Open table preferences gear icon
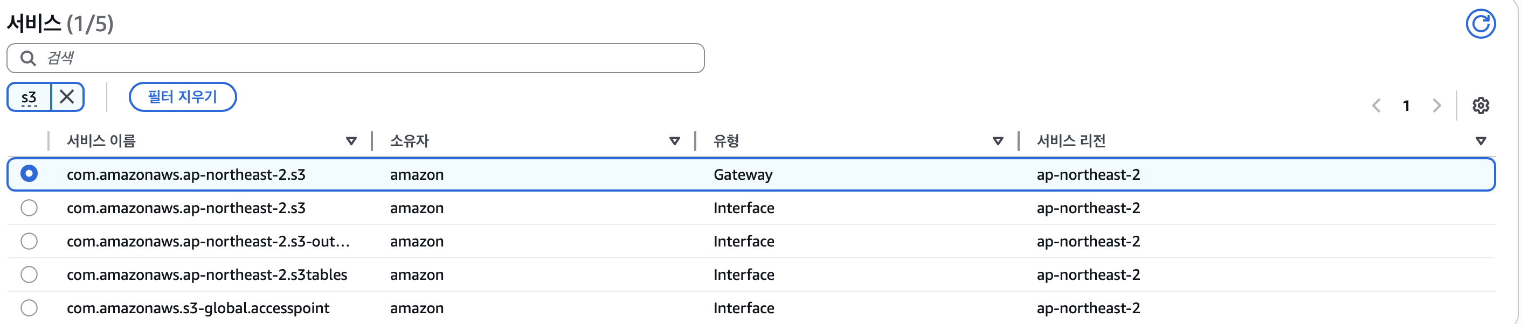1522x324 pixels. (1480, 105)
